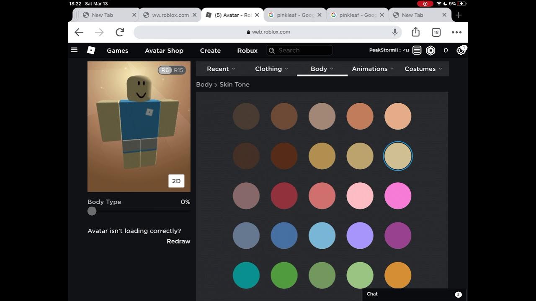Reload the current page
536x301 pixels.
pos(120,32)
